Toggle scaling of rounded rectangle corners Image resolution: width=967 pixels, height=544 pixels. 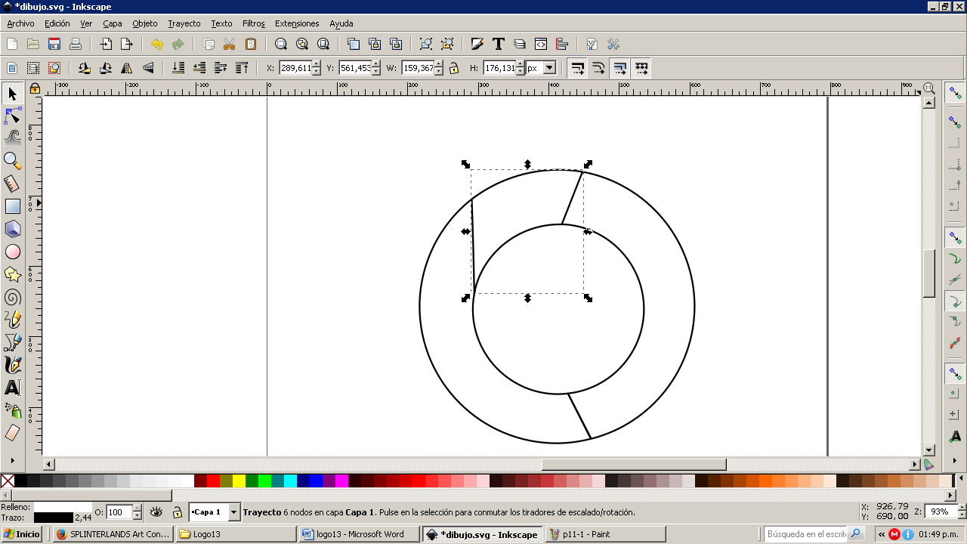coord(598,68)
